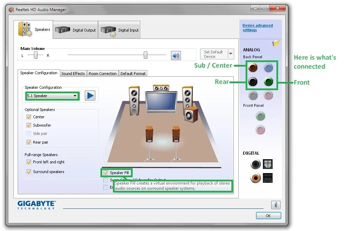The width and height of the screenshot is (354, 231).
Task: Click the center speaker above the TV
Action: point(161,88)
